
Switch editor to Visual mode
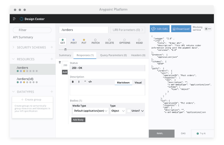click(138, 83)
